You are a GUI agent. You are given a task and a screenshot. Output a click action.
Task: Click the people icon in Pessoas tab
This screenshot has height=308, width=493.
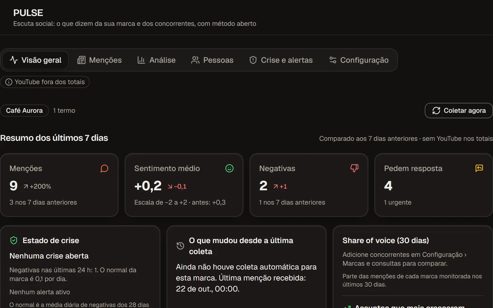pos(195,60)
